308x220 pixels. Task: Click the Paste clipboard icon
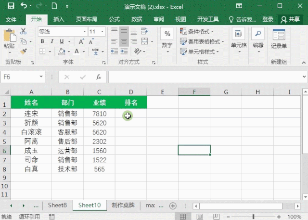tap(10, 36)
